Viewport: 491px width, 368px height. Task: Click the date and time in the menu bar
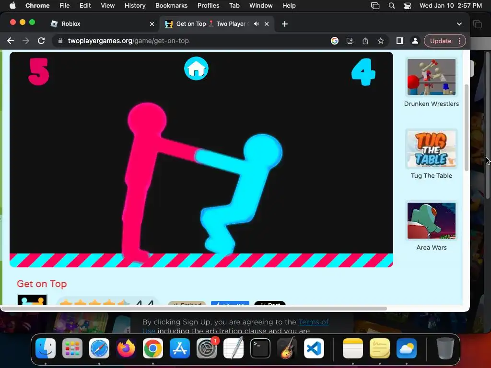point(451,6)
